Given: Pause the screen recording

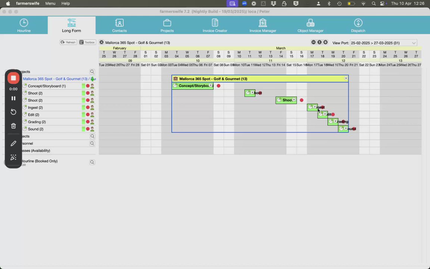Looking at the screenshot, I should 13,98.
